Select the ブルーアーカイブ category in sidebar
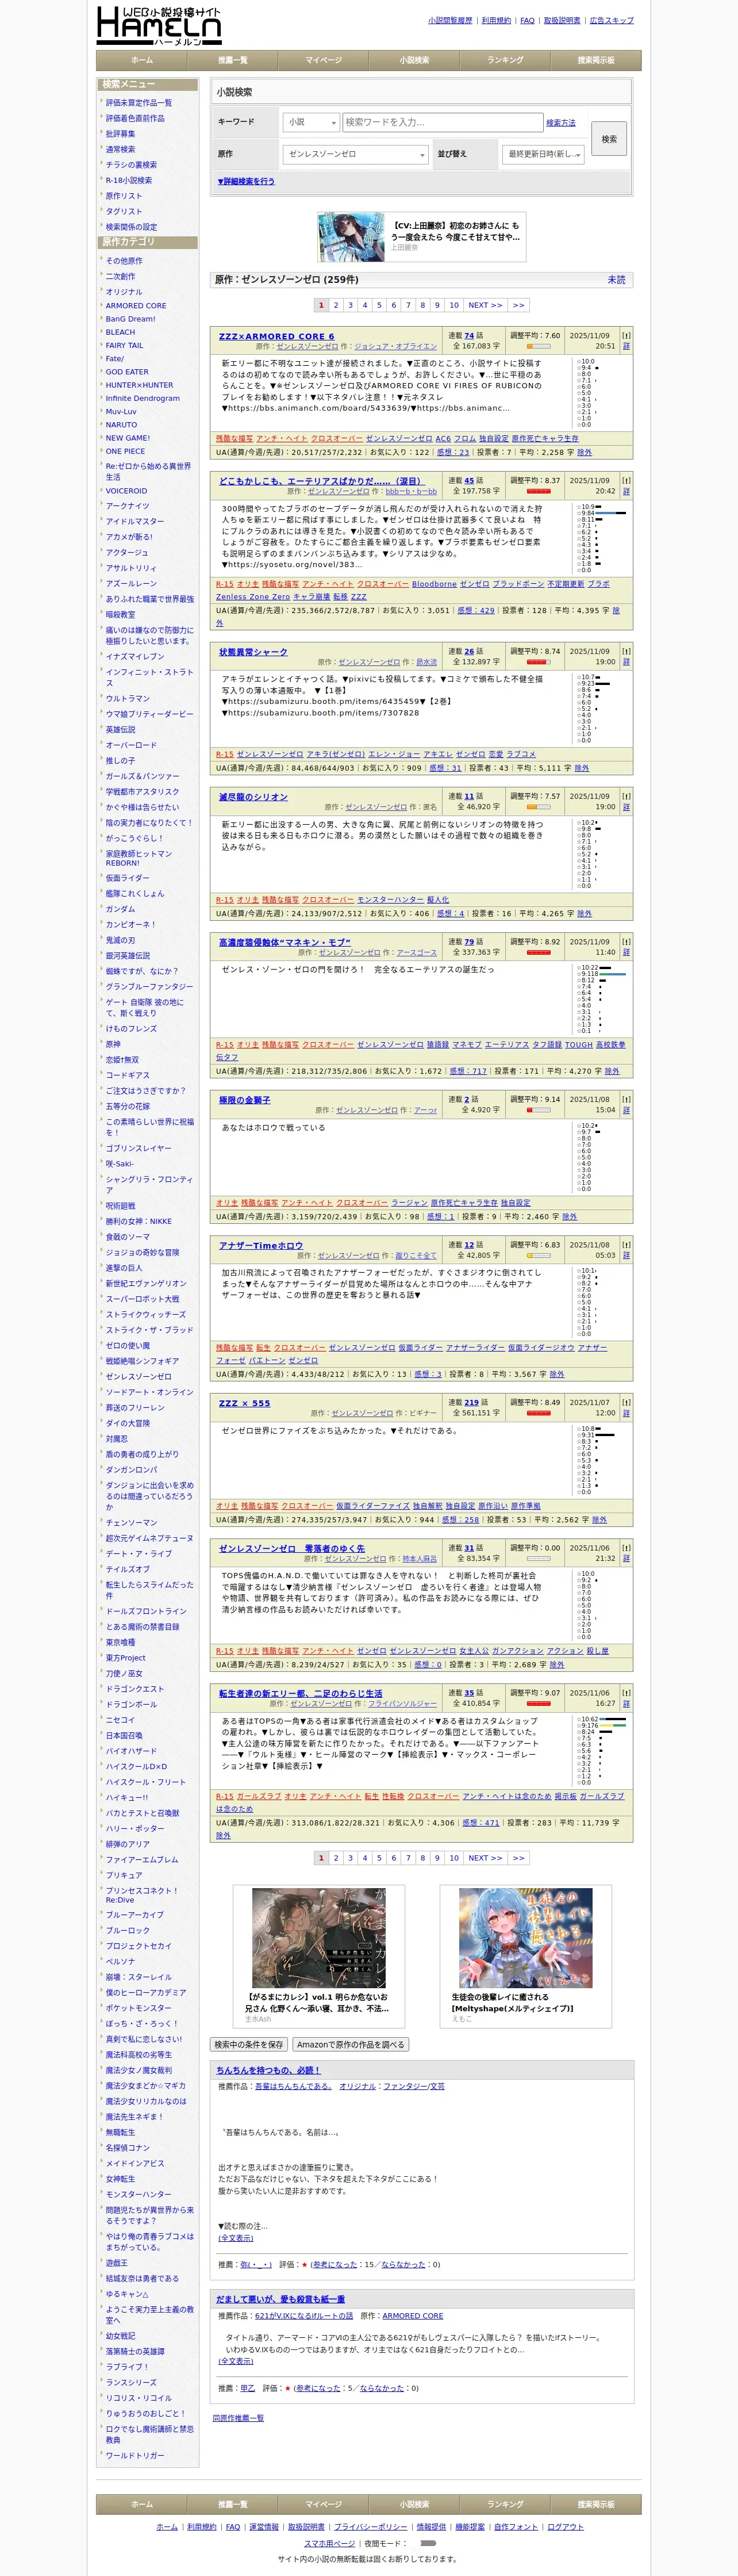The width and height of the screenshot is (738, 2576). coord(135,1915)
